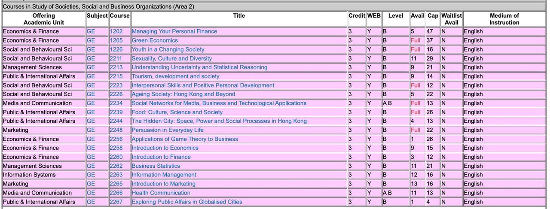550x209 pixels.
Task: Open Youth in a Changing Society link
Action: pyautogui.click(x=168, y=49)
